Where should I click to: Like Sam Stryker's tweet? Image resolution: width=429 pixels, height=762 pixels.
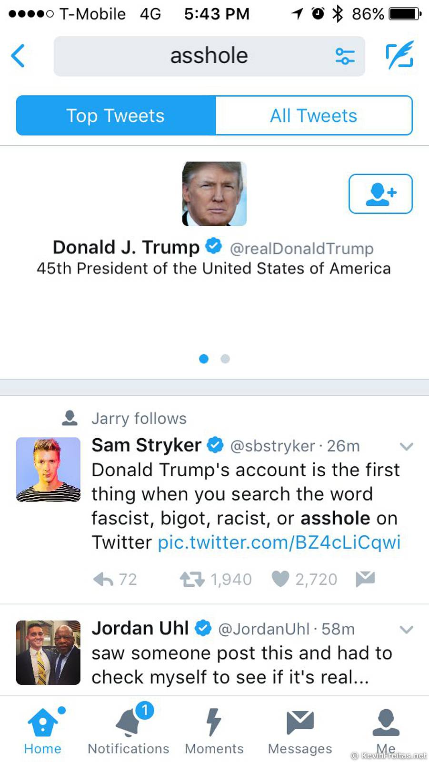pyautogui.click(x=280, y=579)
